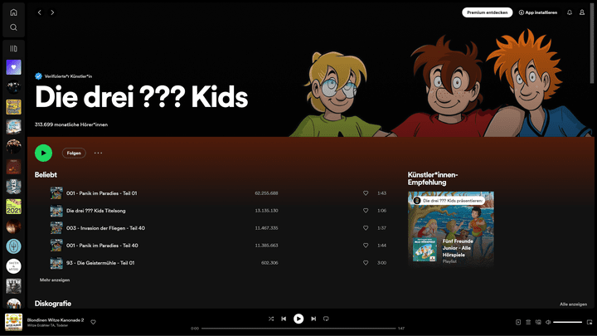
Task: Toggle shuffle in the player bar
Action: pos(271,319)
